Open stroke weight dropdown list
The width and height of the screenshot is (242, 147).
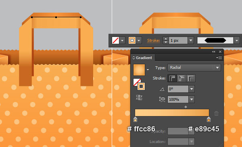[191, 41]
